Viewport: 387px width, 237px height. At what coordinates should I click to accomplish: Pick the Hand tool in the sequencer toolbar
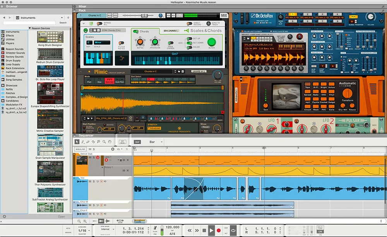[x=110, y=142]
